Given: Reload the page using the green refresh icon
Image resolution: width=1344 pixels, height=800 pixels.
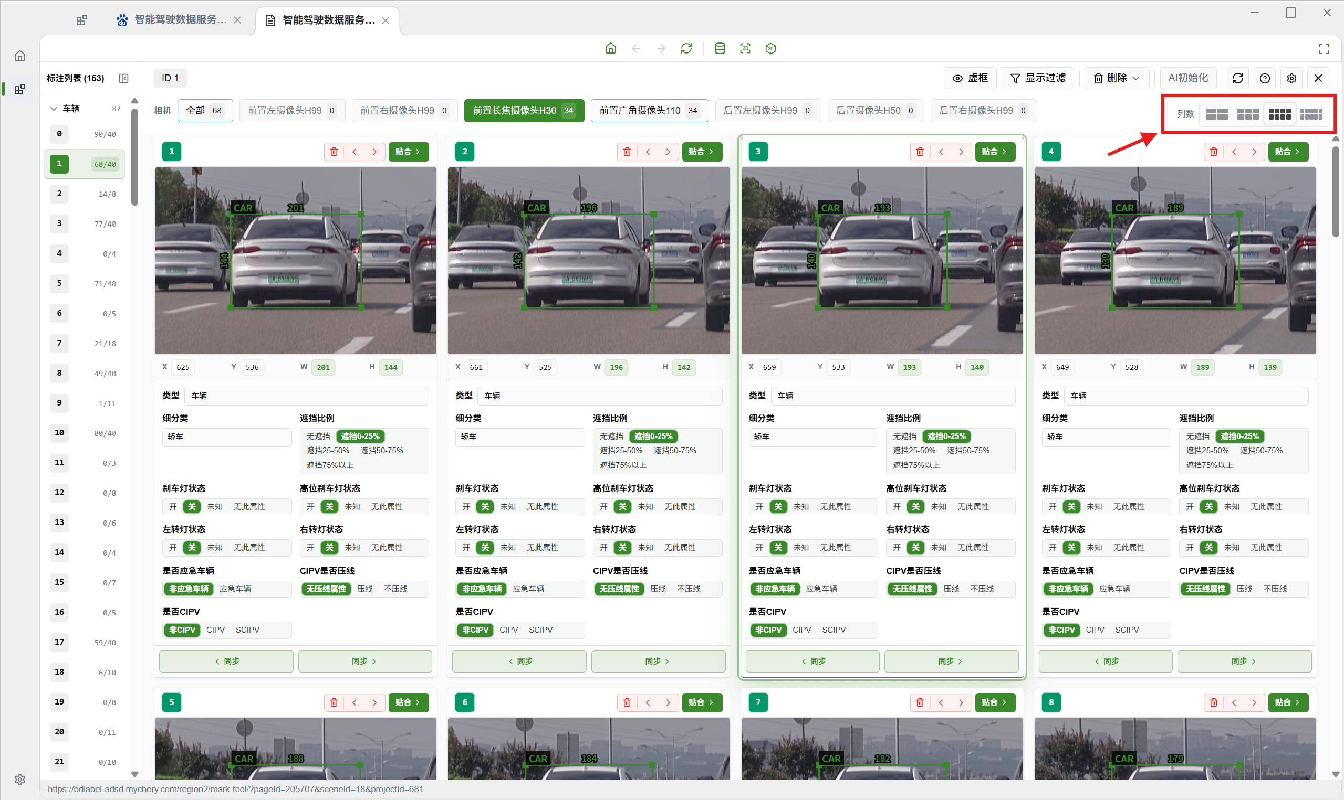Looking at the screenshot, I should pyautogui.click(x=686, y=48).
